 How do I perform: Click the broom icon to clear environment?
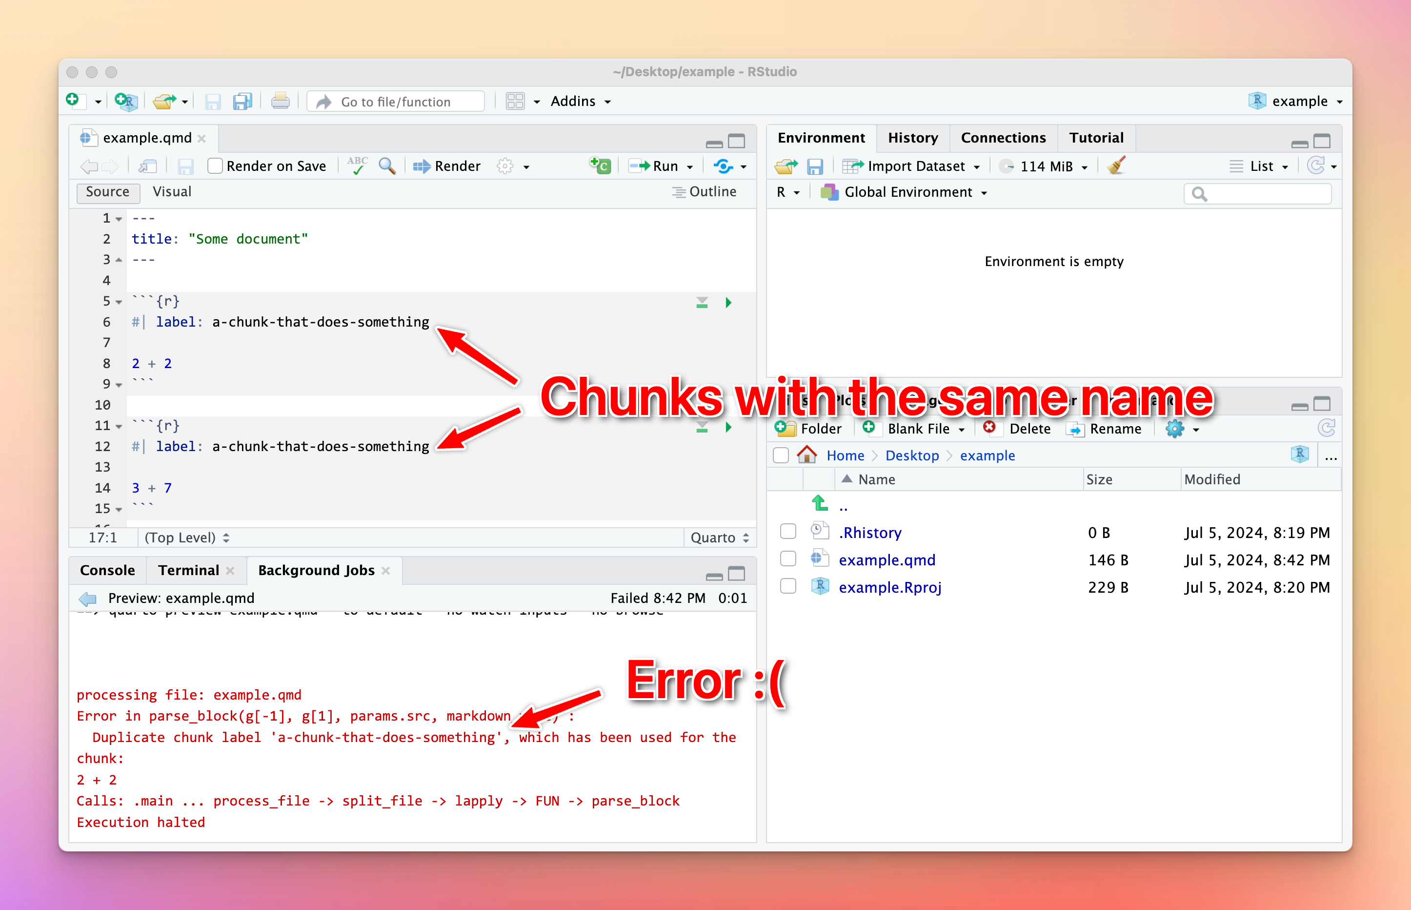(1115, 166)
